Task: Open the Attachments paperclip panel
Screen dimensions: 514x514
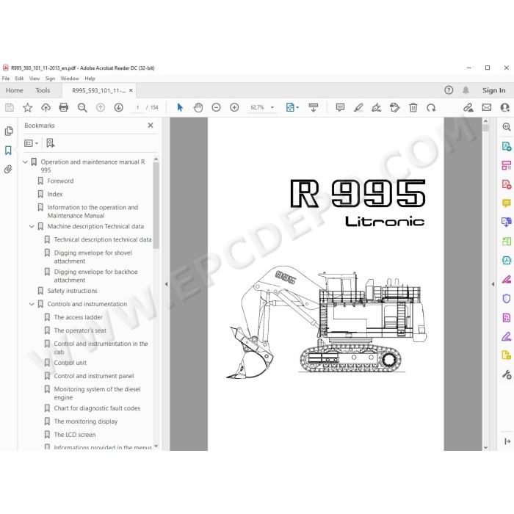Action: (8, 169)
